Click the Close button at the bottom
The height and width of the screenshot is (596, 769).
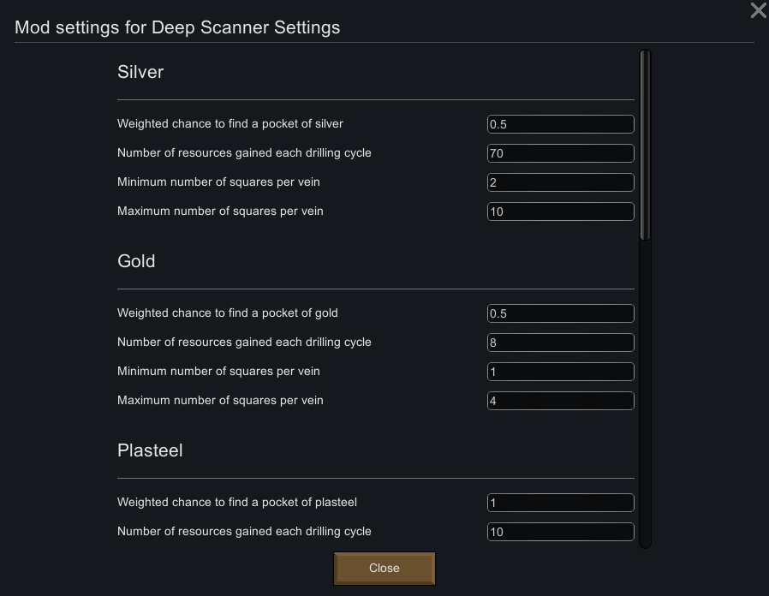point(384,568)
